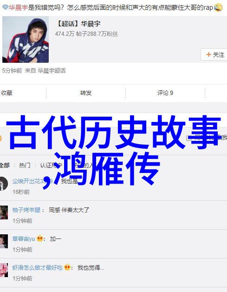
Task: Visit 柚子烤羊腿's profile via username
Action: pos(26,210)
